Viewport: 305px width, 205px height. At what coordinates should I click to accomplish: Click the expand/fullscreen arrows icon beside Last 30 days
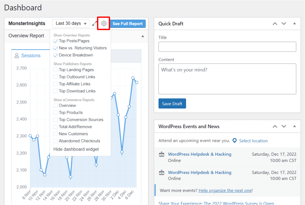94,23
